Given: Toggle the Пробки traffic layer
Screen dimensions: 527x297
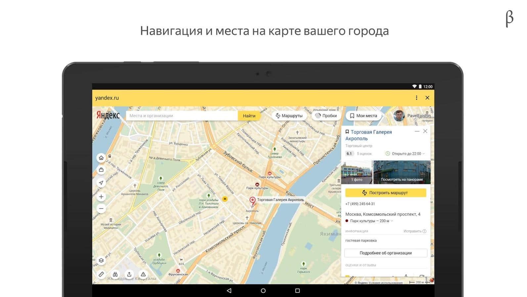Looking at the screenshot, I should click(x=326, y=116).
